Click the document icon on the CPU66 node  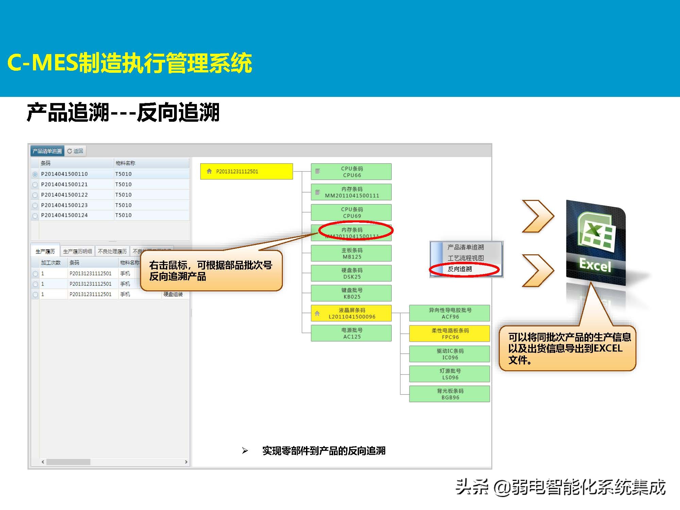click(x=318, y=171)
